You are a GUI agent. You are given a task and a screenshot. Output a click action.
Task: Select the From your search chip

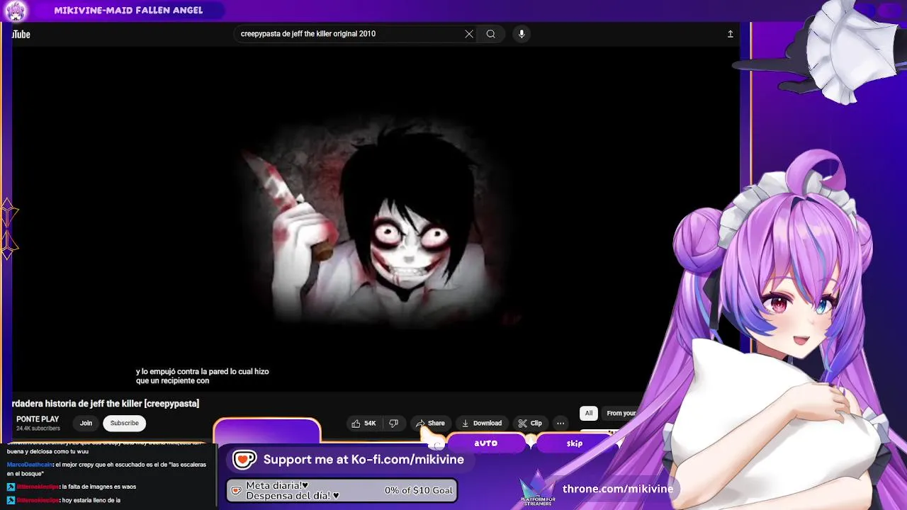tap(621, 414)
